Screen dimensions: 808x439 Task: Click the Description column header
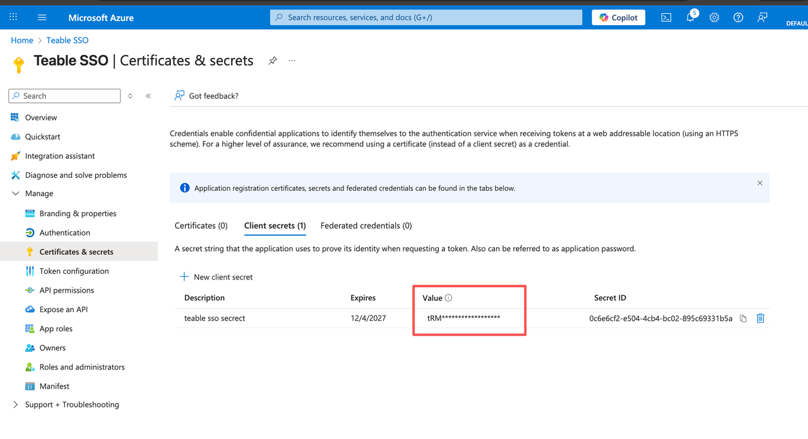[x=205, y=298]
